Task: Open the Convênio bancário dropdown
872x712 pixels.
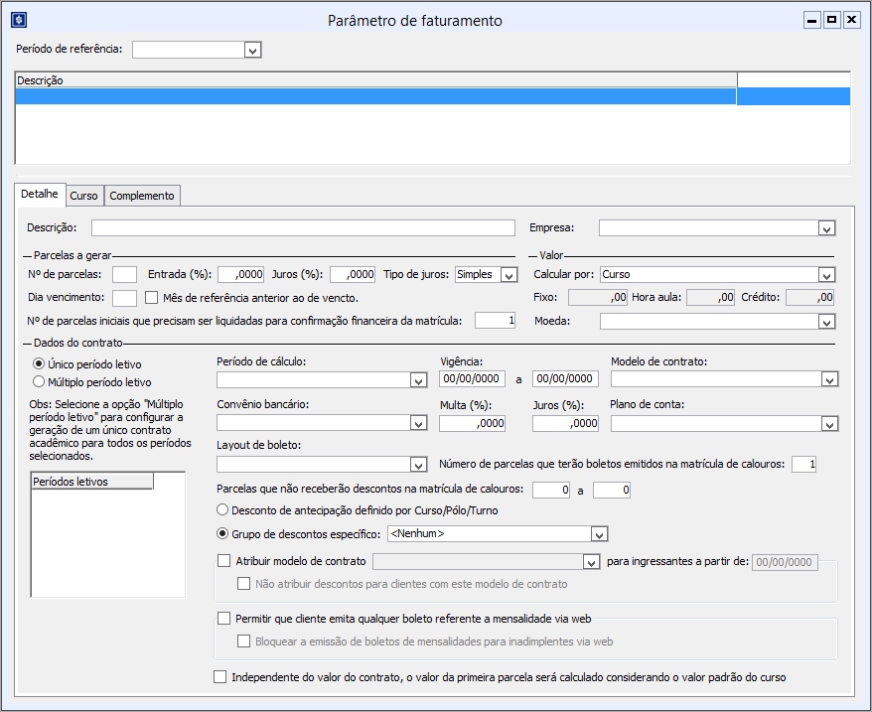Action: (x=417, y=423)
